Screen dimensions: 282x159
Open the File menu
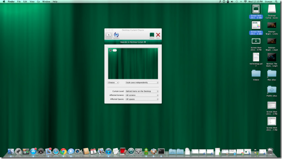pyautogui.click(x=19, y=1)
